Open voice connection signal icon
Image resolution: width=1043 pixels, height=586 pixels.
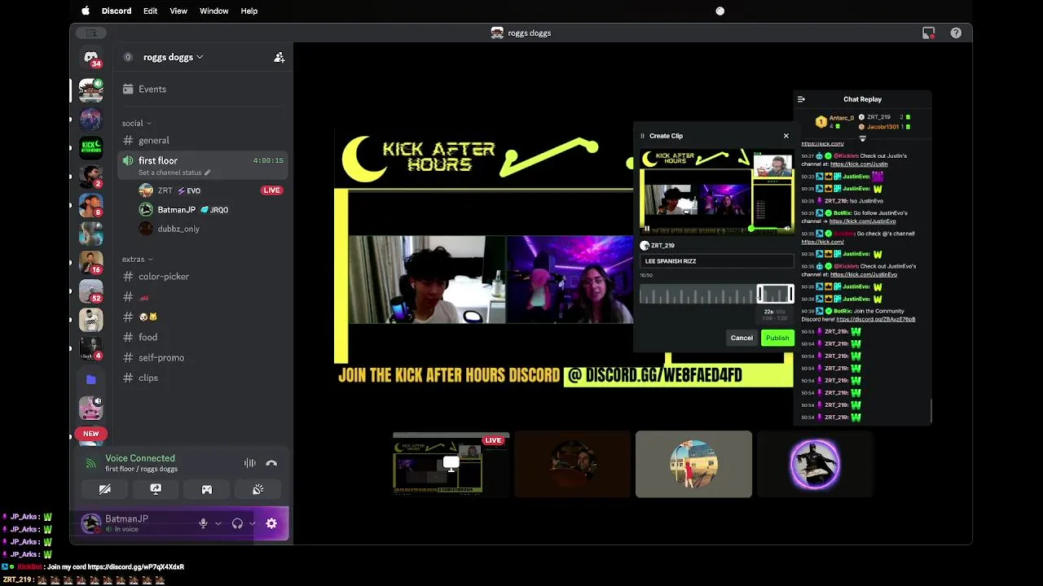(x=91, y=463)
